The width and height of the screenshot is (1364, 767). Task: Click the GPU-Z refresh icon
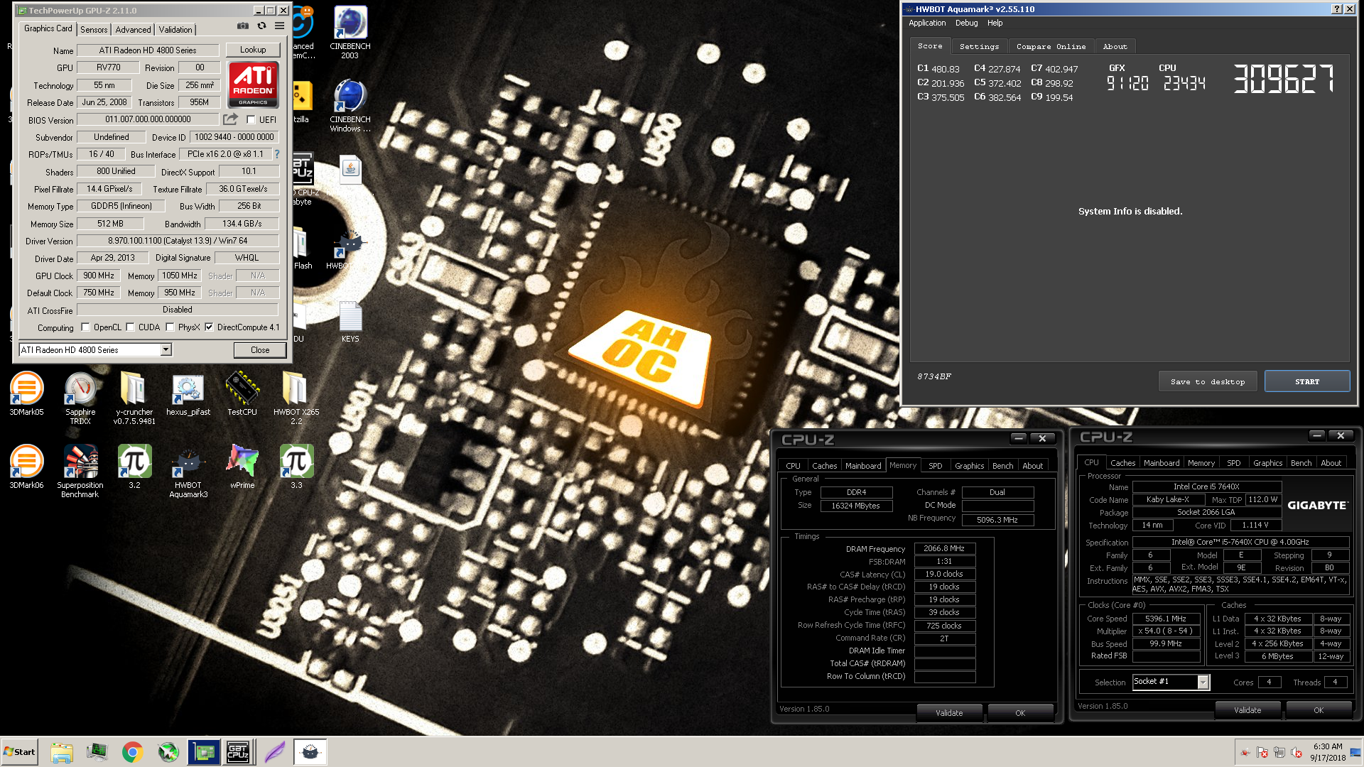[261, 26]
